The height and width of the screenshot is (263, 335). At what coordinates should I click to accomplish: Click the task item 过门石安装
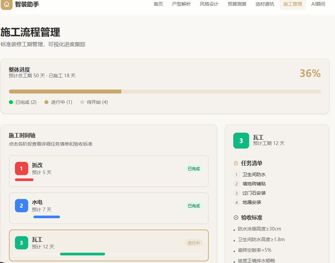click(254, 193)
